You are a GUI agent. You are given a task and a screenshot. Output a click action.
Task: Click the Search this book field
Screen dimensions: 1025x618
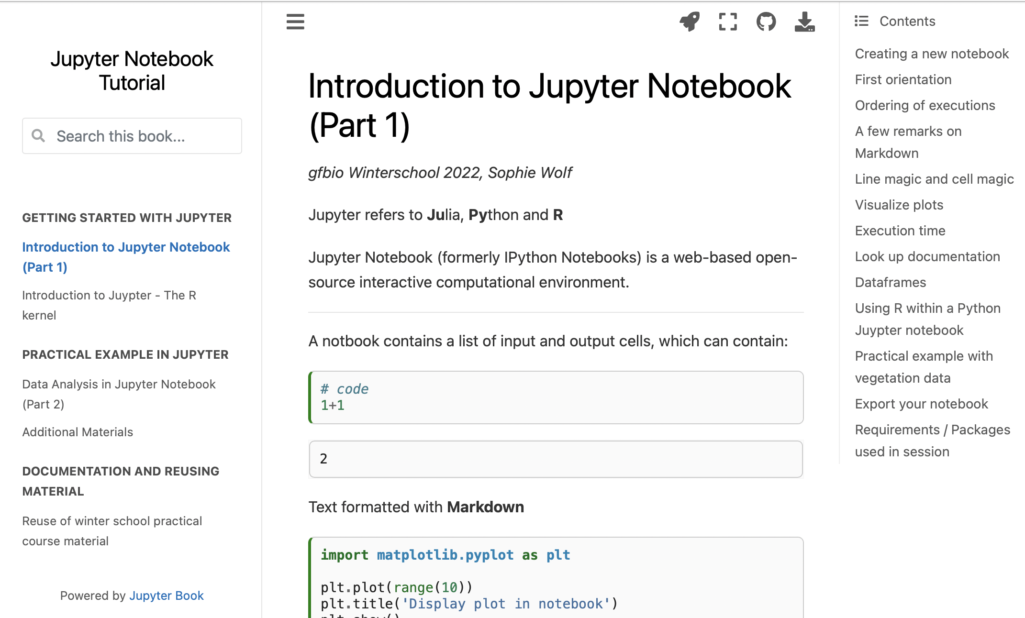click(x=132, y=136)
